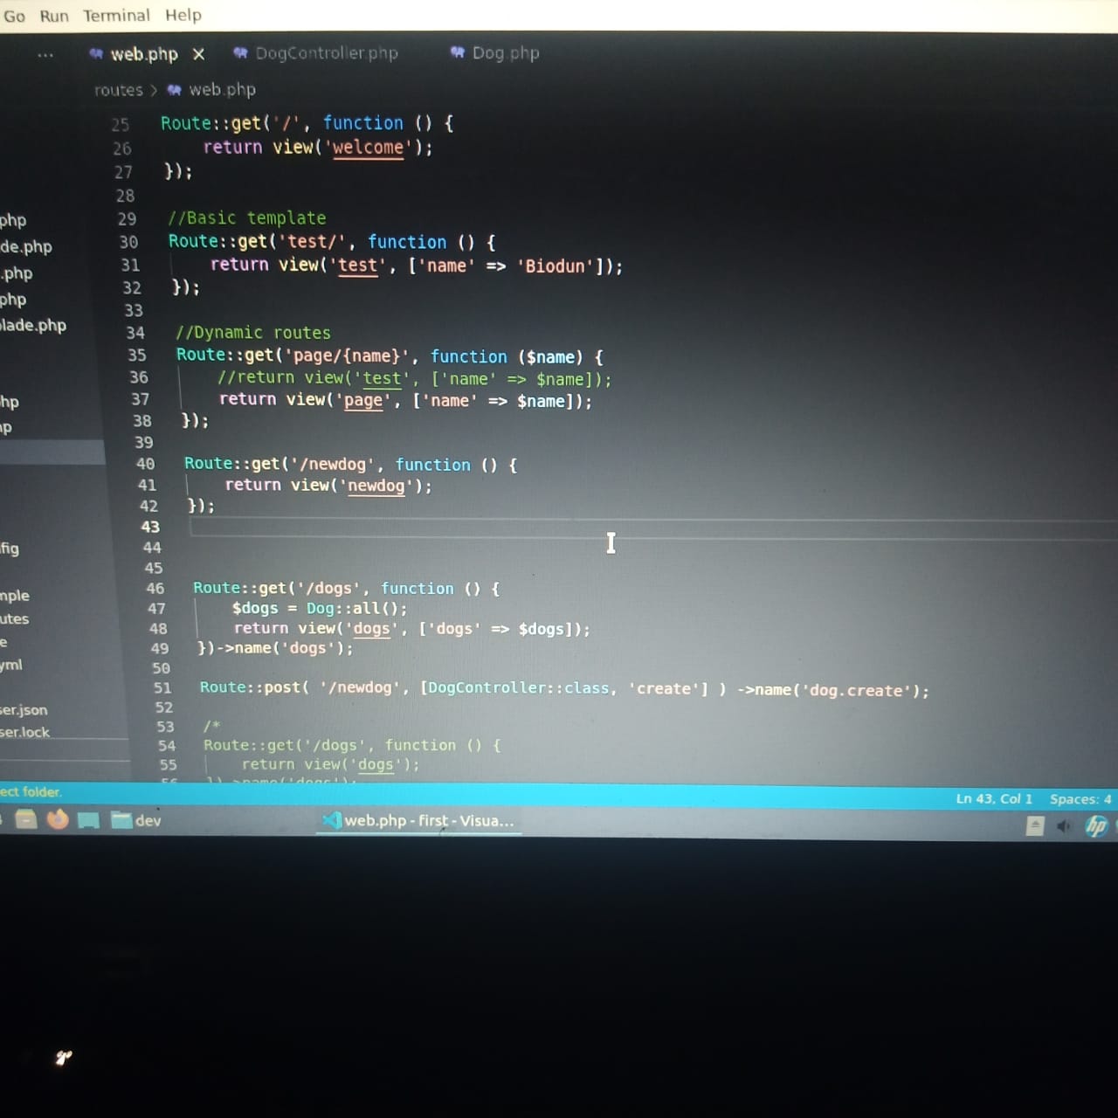Image resolution: width=1118 pixels, height=1118 pixels.
Task: Close the web.php editor tab
Action: coord(198,54)
